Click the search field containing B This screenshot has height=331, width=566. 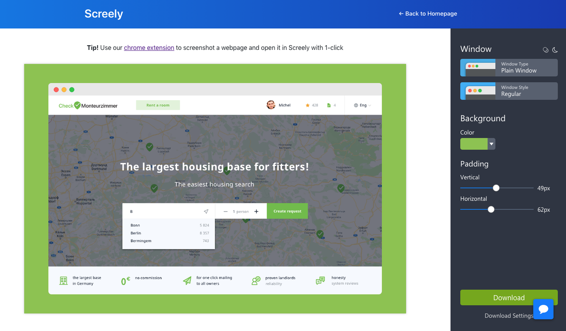click(x=169, y=211)
